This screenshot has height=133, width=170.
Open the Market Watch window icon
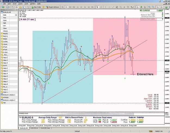coord(13,7)
